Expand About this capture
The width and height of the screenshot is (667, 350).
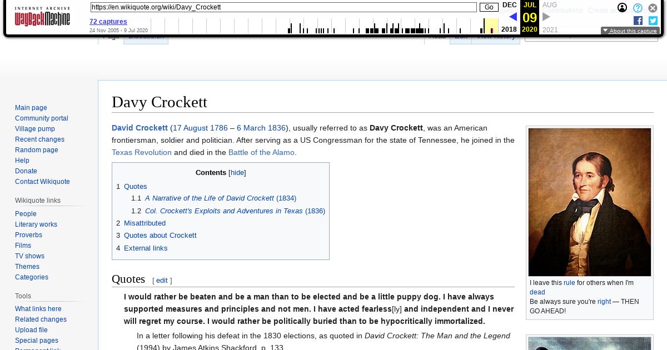630,31
